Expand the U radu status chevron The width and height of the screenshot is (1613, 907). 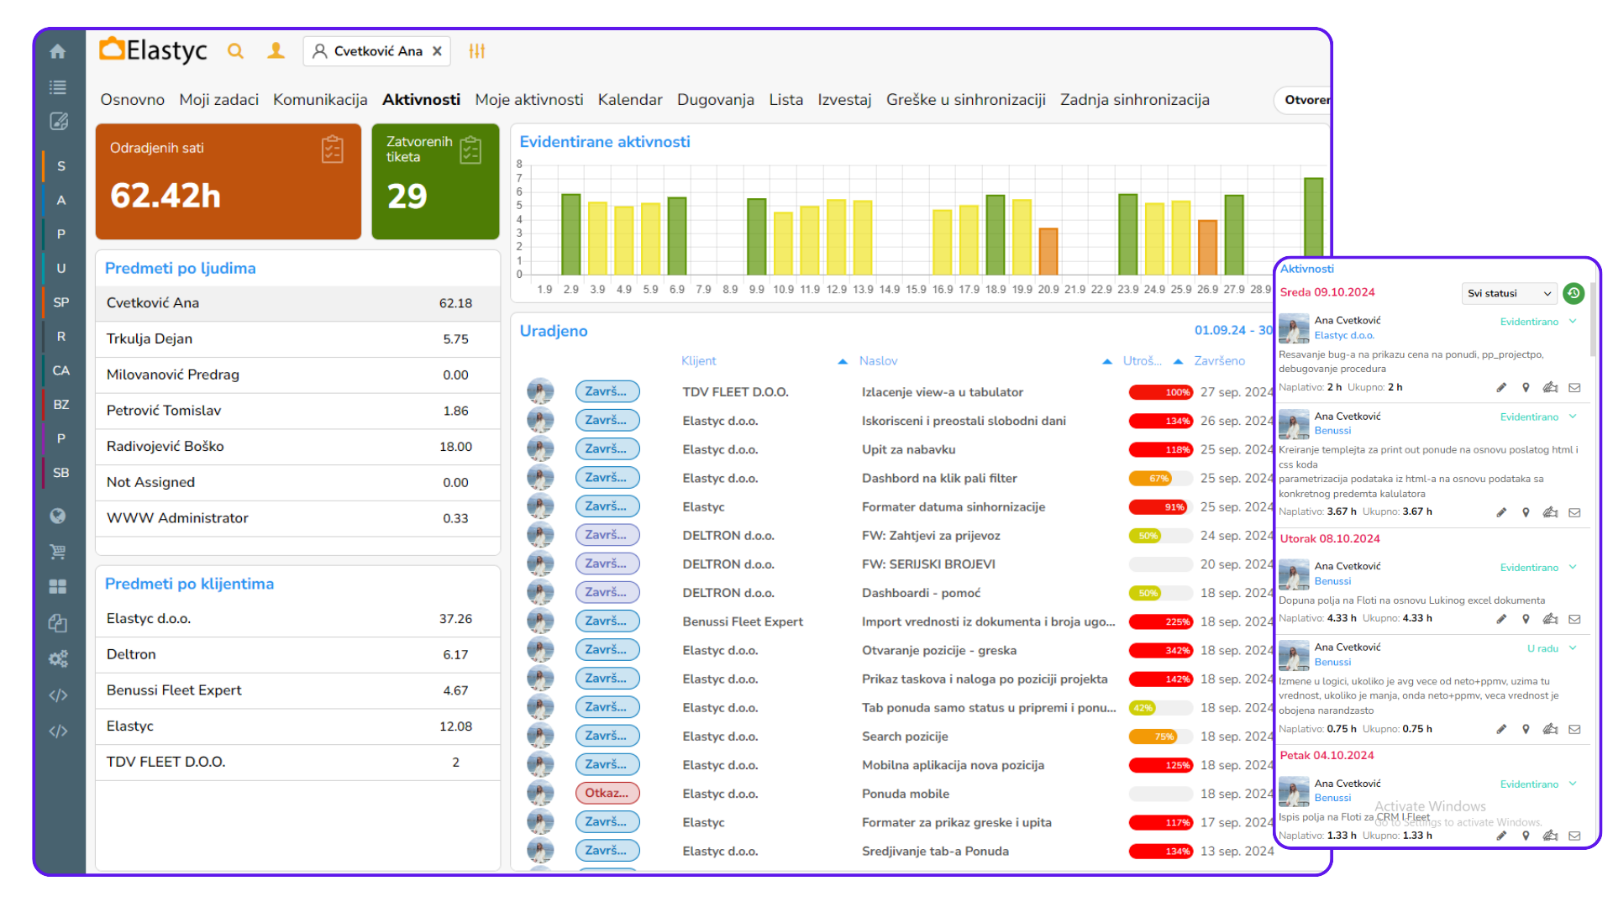tap(1573, 648)
